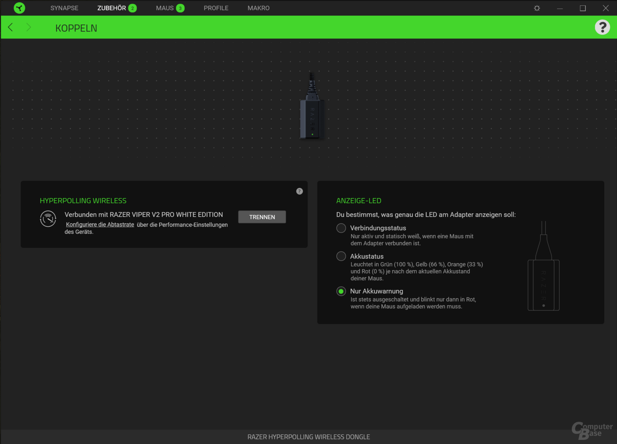The image size is (617, 444).
Task: Click the HyperPolling wireless speed icon
Action: click(48, 219)
